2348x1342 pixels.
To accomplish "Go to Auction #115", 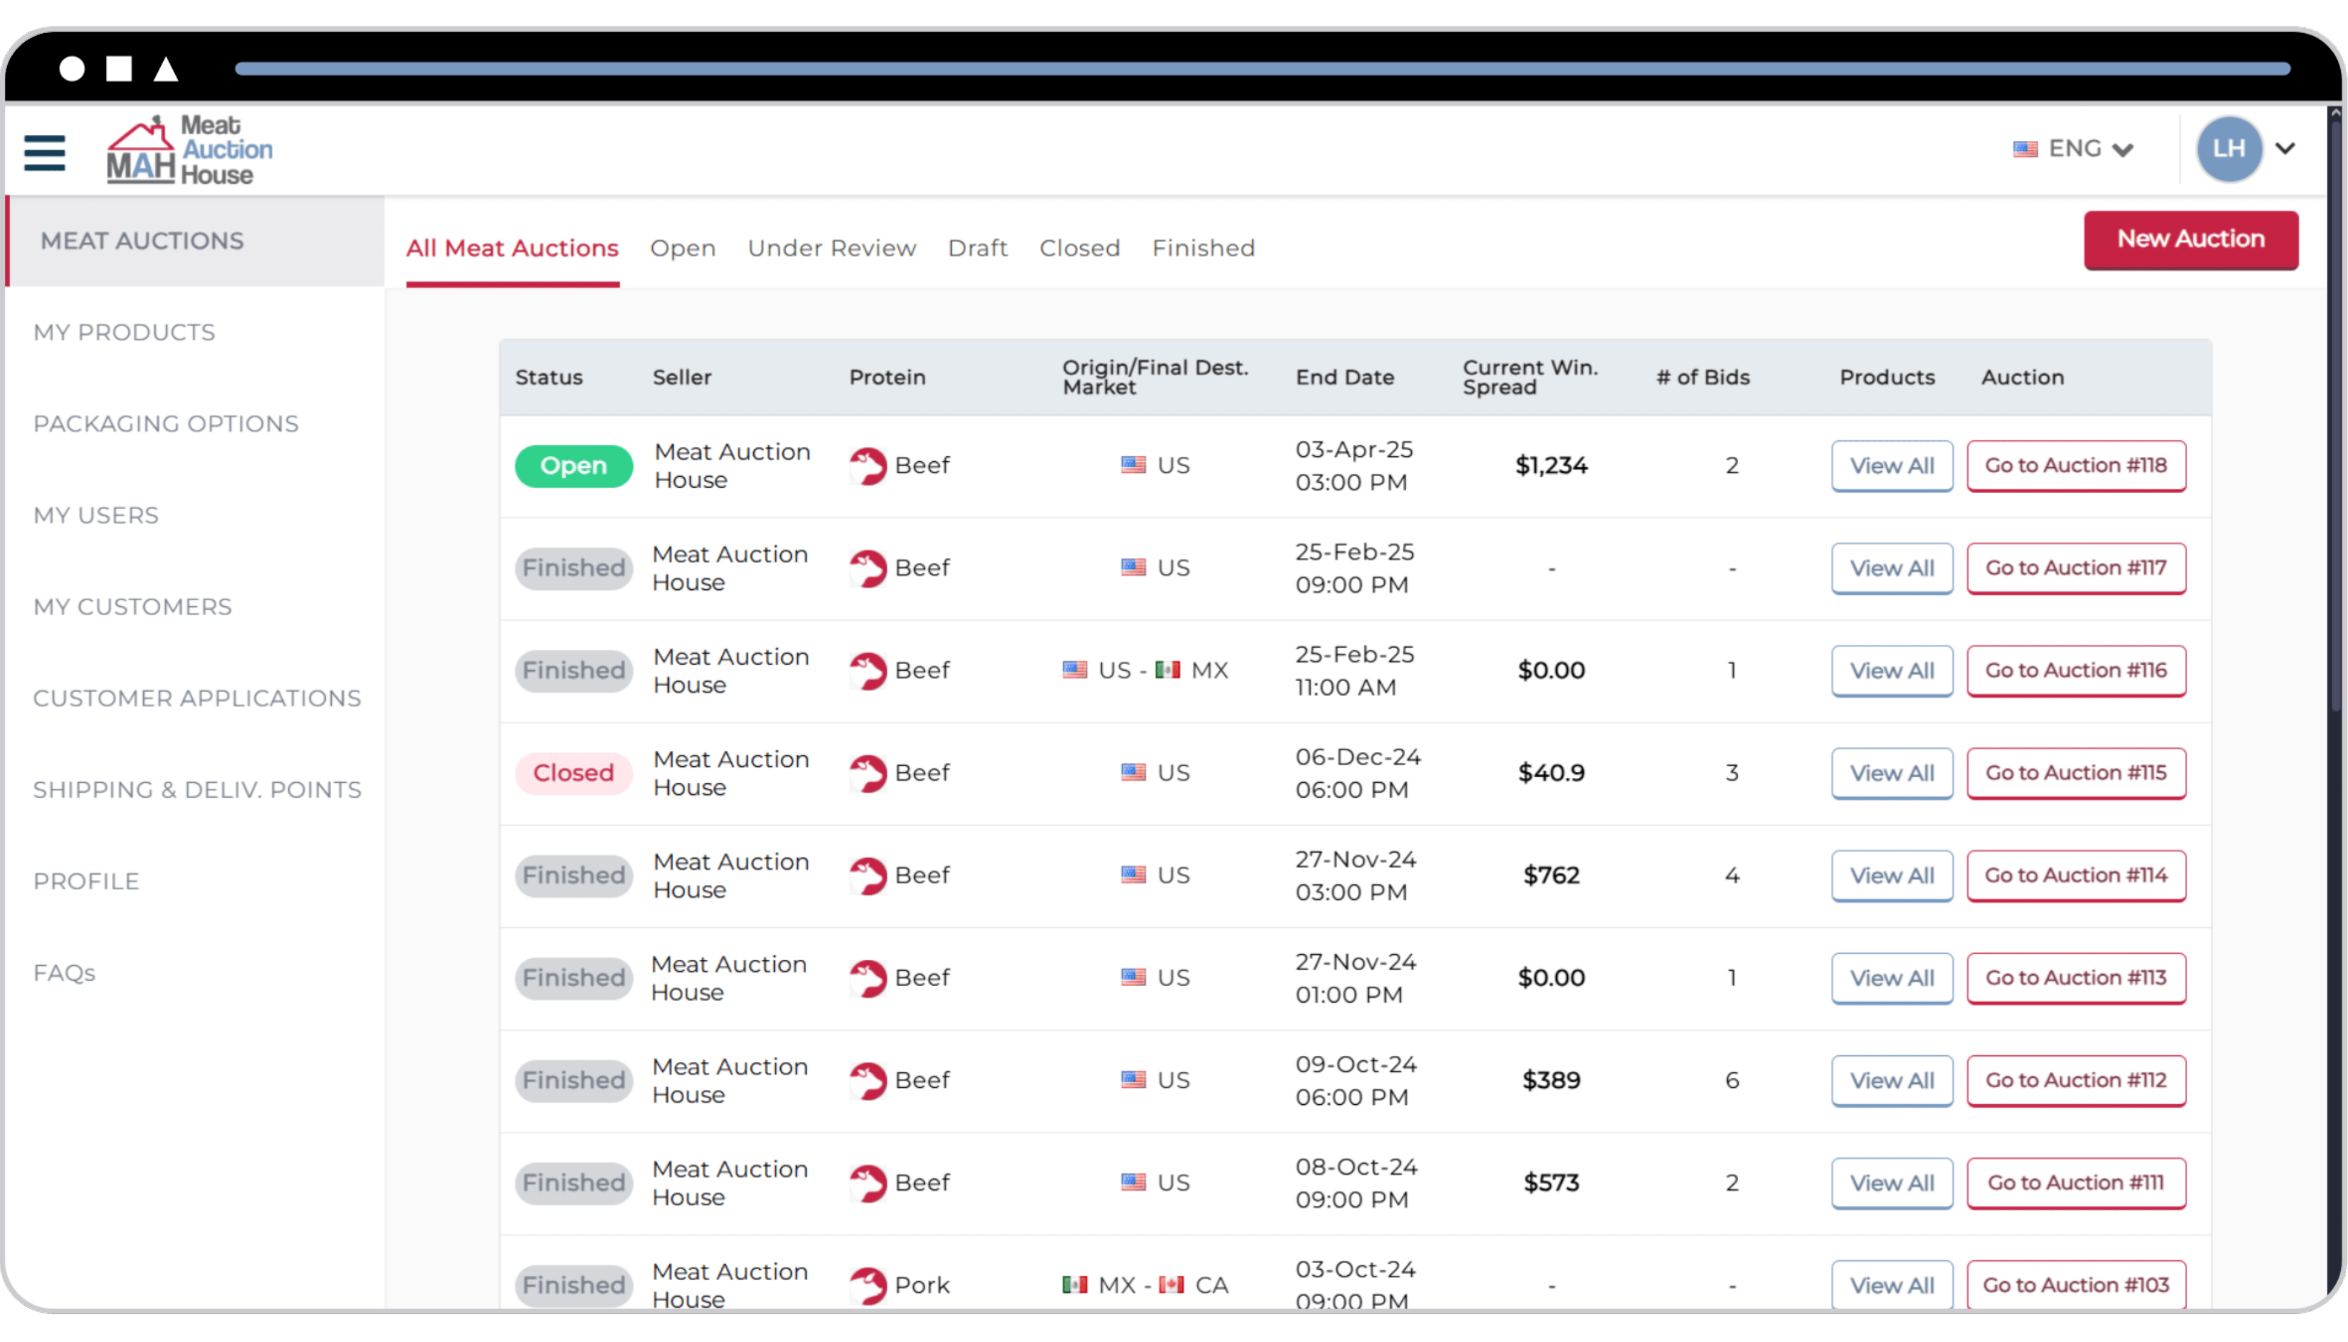I will click(2076, 772).
